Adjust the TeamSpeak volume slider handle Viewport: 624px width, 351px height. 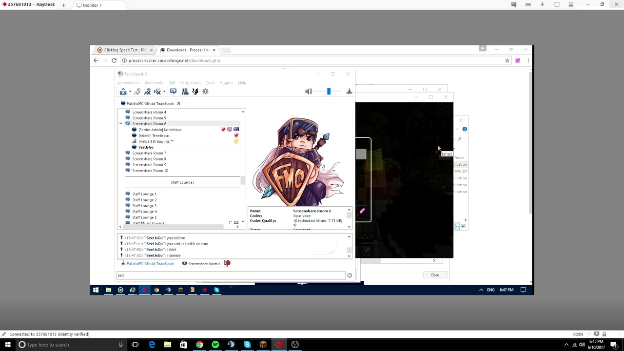coord(329,91)
